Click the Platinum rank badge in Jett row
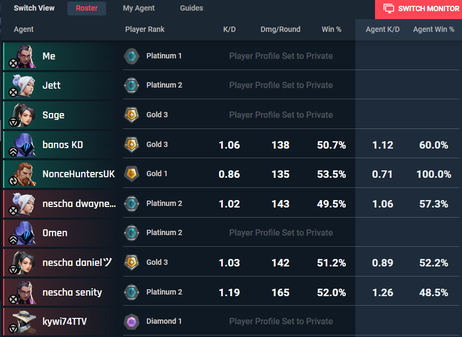The width and height of the screenshot is (462, 337). point(132,85)
